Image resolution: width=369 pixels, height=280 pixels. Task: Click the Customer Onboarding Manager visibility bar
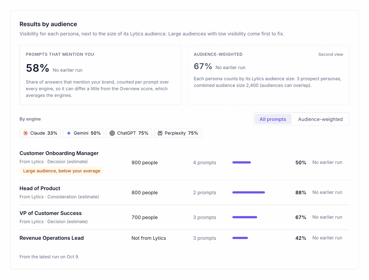click(x=242, y=163)
